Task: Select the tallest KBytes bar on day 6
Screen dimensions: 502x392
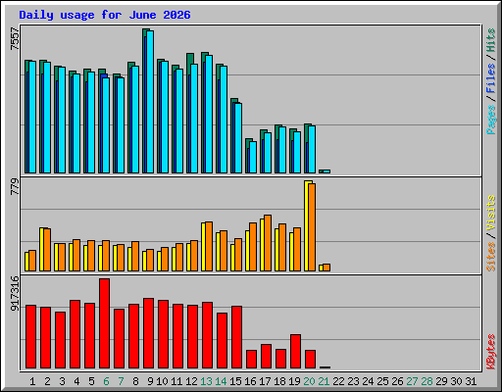Action: 104,323
